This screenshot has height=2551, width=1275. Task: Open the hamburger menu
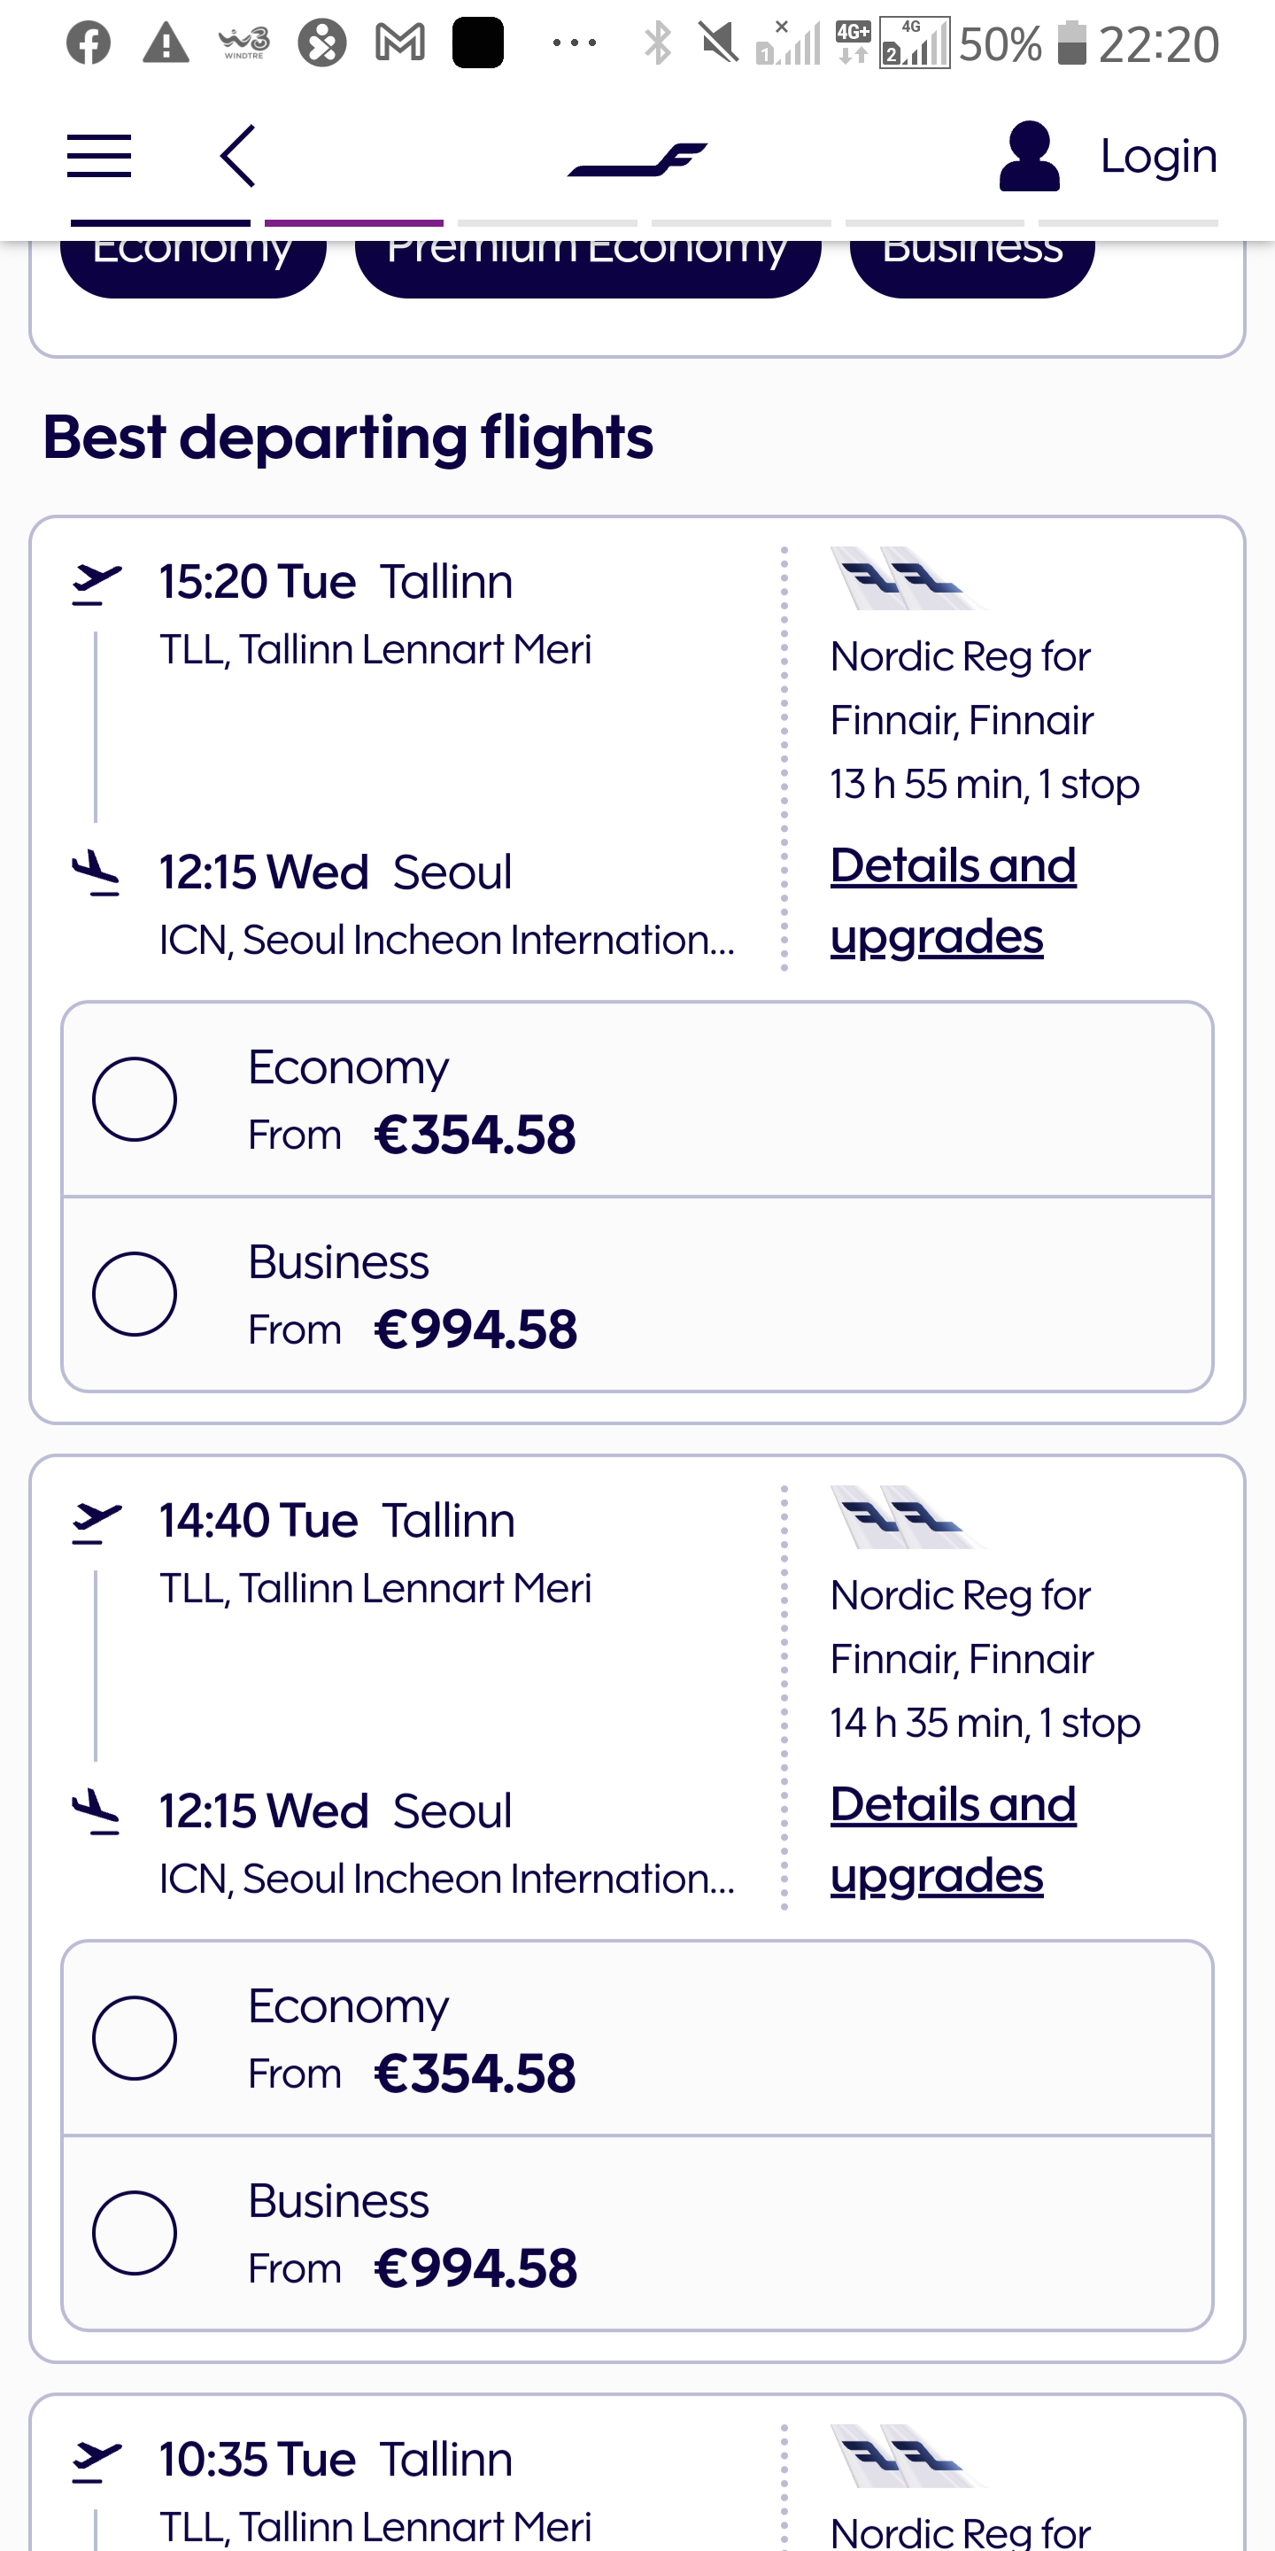click(x=99, y=157)
